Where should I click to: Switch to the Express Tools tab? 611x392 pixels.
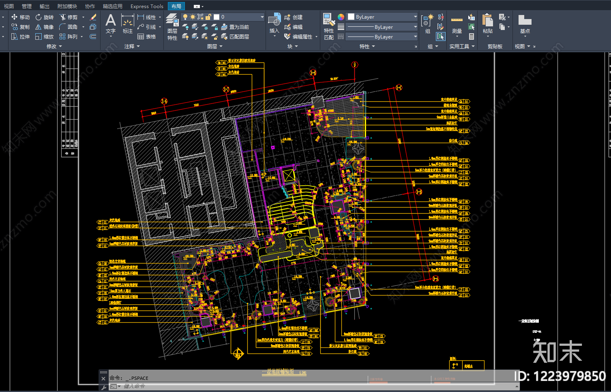(147, 6)
